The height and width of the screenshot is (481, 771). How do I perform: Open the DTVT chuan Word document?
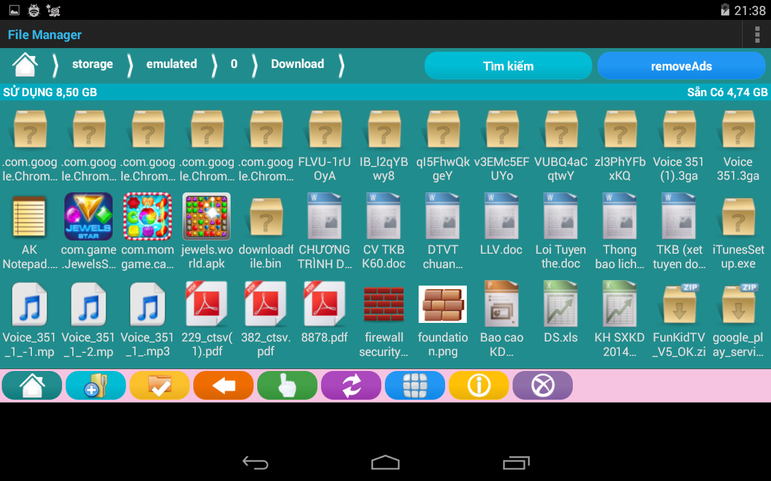point(443,233)
